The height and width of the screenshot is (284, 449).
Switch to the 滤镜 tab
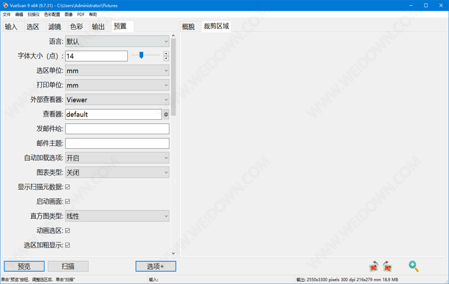[55, 27]
